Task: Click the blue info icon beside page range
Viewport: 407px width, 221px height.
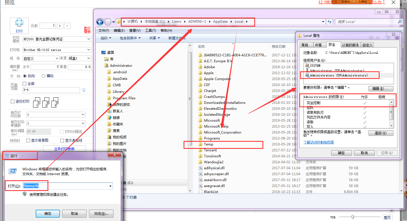Action: (84, 90)
